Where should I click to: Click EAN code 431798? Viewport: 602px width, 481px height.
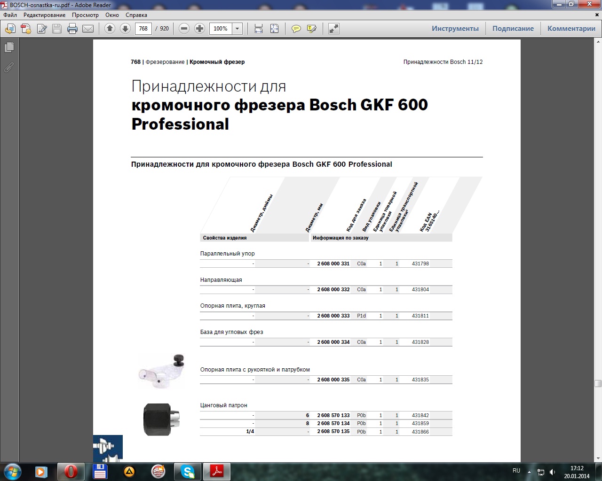420,264
